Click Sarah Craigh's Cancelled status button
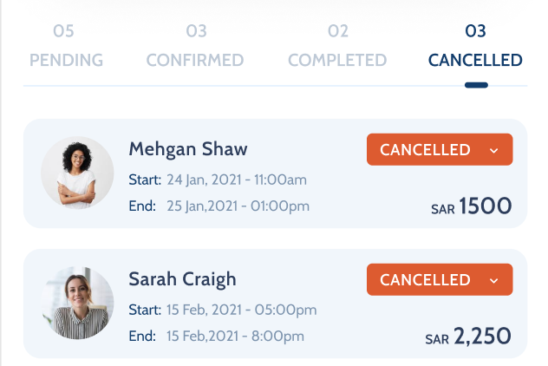The width and height of the screenshot is (548, 366). tap(426, 279)
